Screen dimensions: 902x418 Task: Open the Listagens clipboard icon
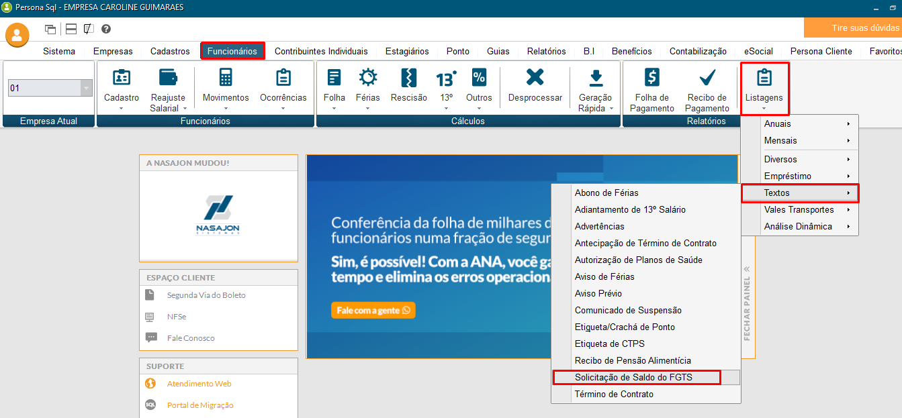764,78
